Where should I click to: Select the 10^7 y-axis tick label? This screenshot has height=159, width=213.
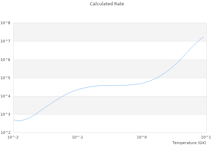(x=5, y=41)
